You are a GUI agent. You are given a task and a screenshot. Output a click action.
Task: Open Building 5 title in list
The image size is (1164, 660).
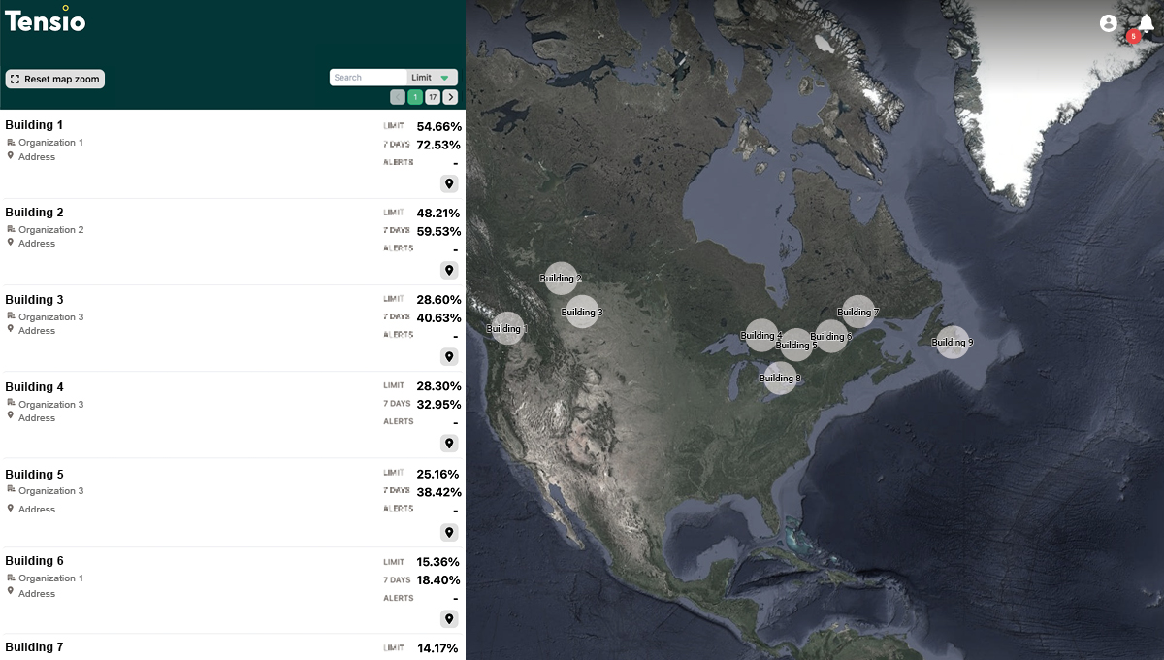tap(34, 474)
